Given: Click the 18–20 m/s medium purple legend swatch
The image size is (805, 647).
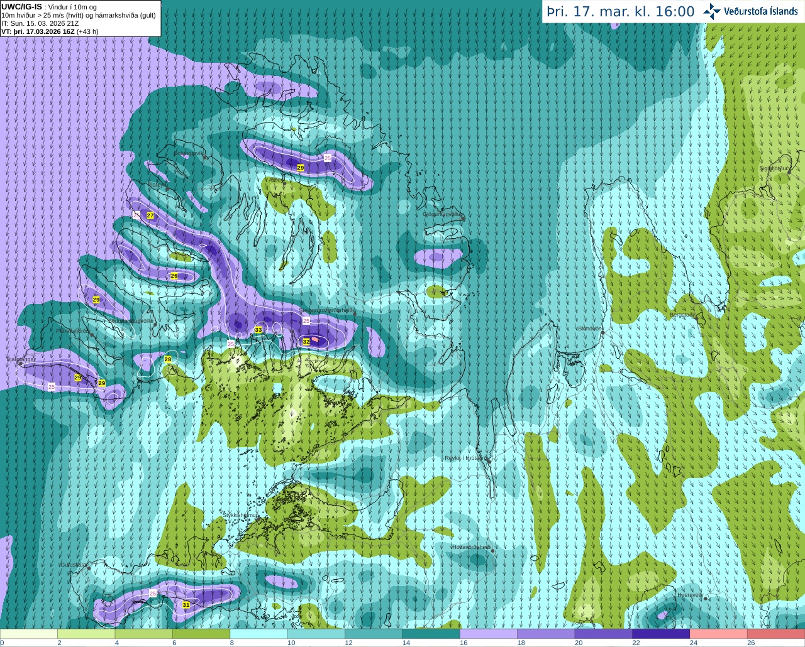Looking at the screenshot, I should tap(546, 634).
